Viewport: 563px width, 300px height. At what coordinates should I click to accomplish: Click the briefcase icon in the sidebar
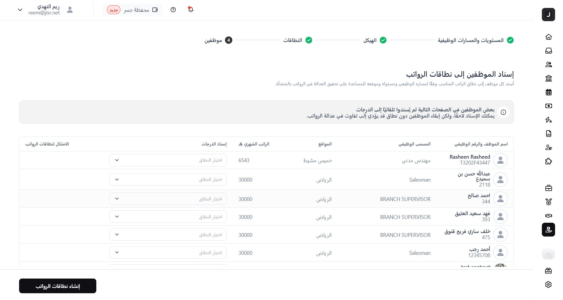(548, 188)
